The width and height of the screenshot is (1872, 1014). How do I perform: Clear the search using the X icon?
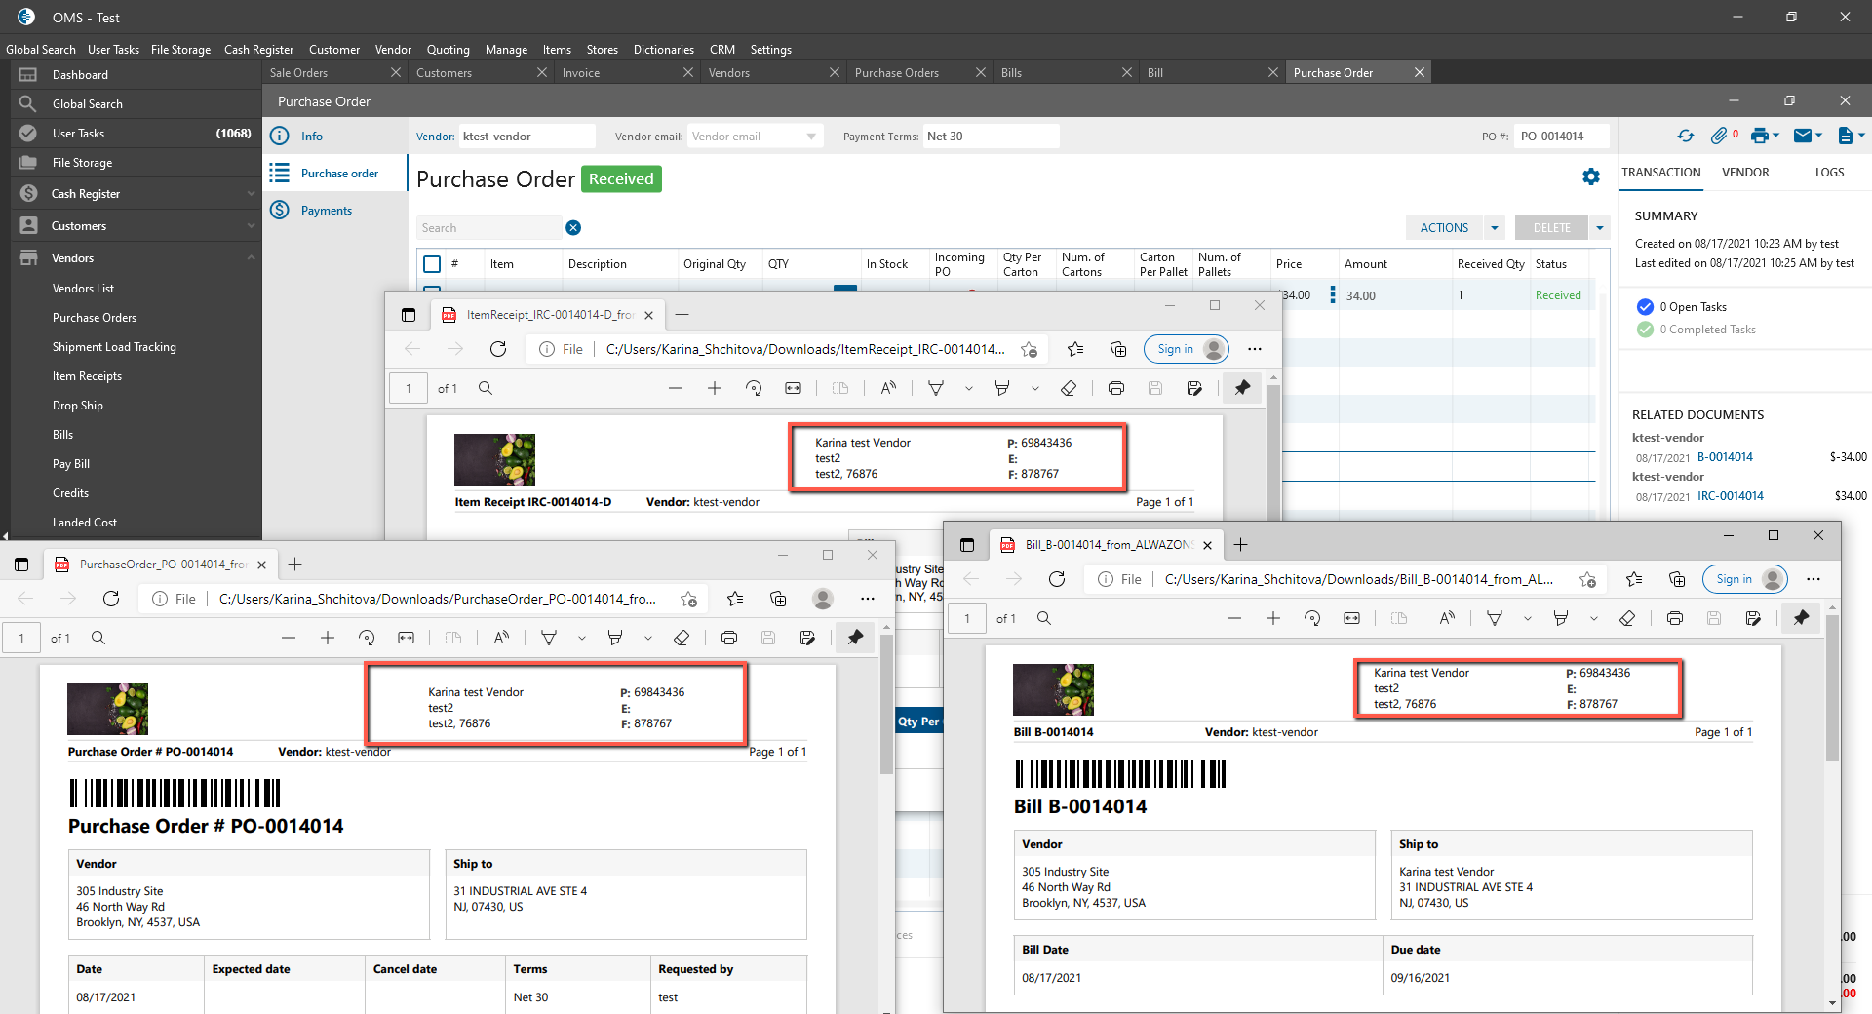tap(573, 228)
